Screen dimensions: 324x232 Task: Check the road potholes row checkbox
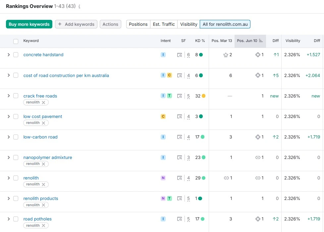(x=16, y=219)
